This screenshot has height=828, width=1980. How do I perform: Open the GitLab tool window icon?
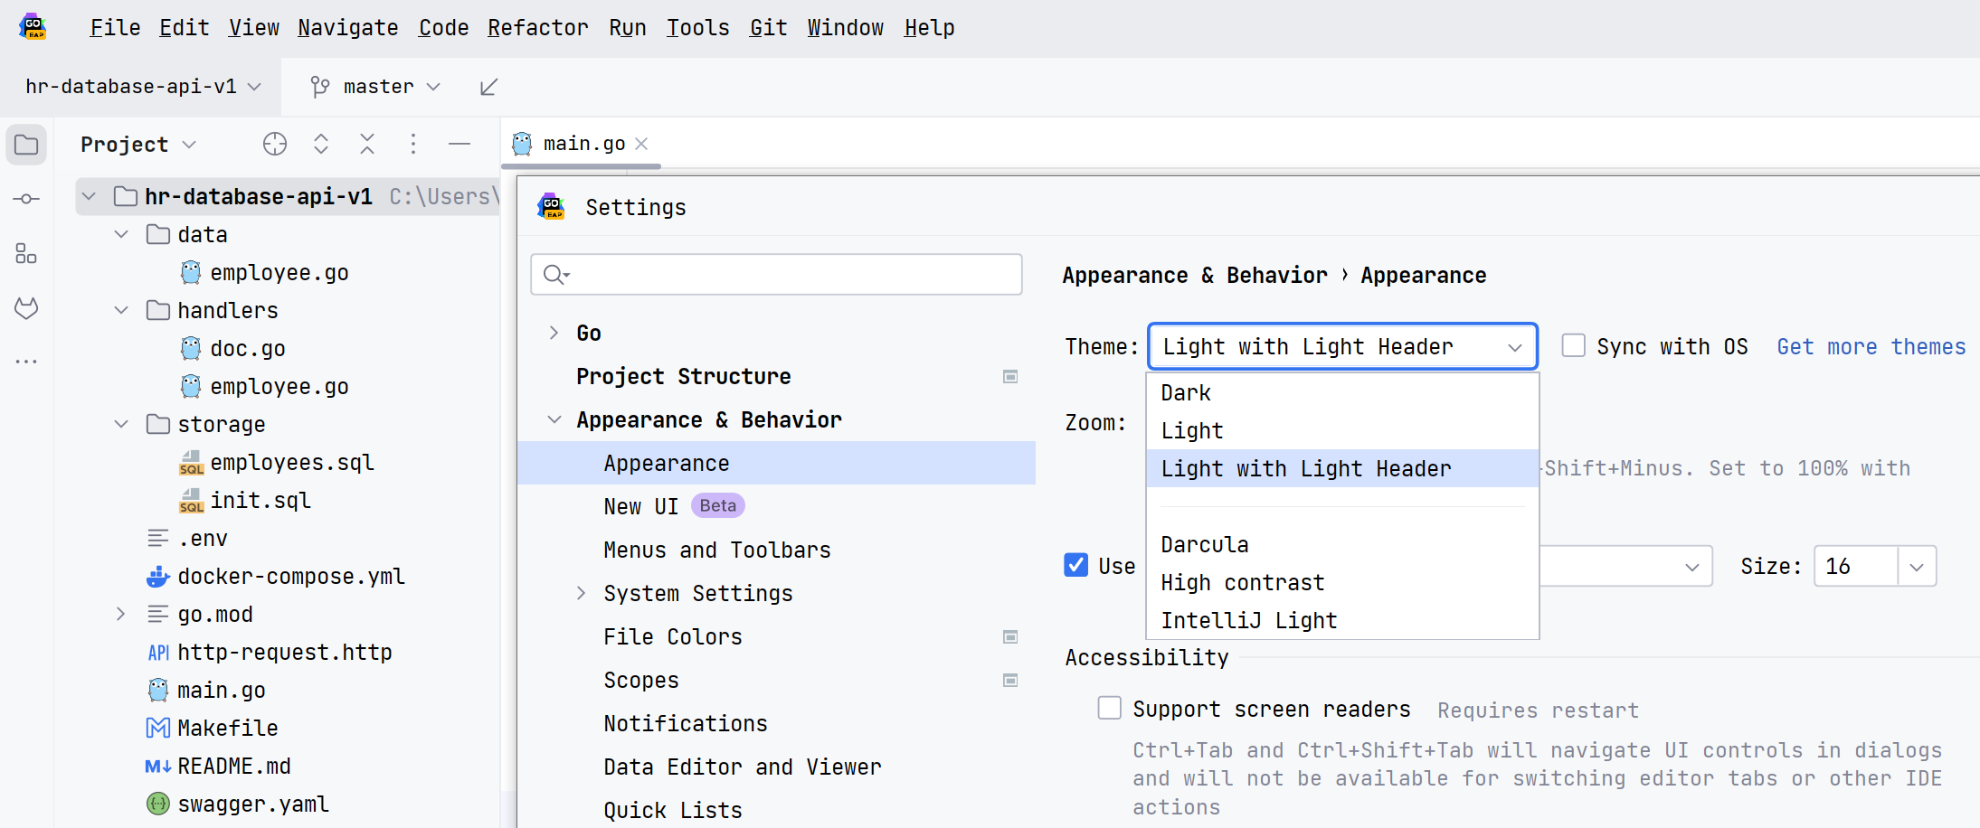coord(26,308)
